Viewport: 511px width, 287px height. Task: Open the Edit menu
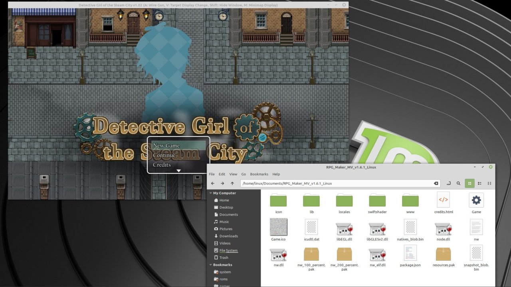pyautogui.click(x=222, y=174)
